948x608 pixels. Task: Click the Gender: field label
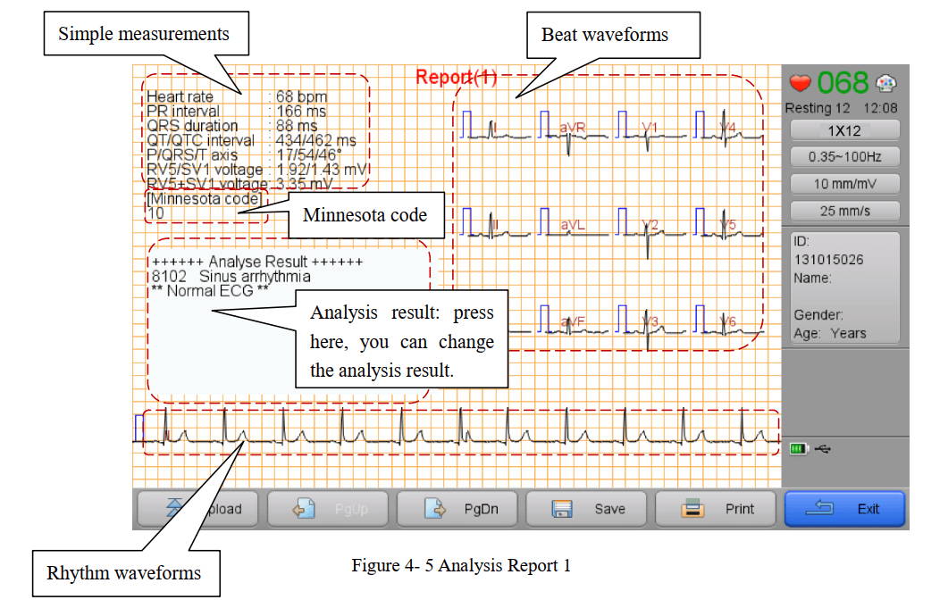pyautogui.click(x=818, y=315)
